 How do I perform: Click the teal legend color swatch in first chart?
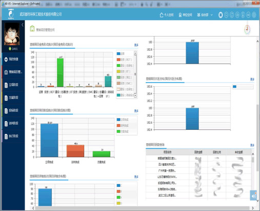click(x=118, y=95)
